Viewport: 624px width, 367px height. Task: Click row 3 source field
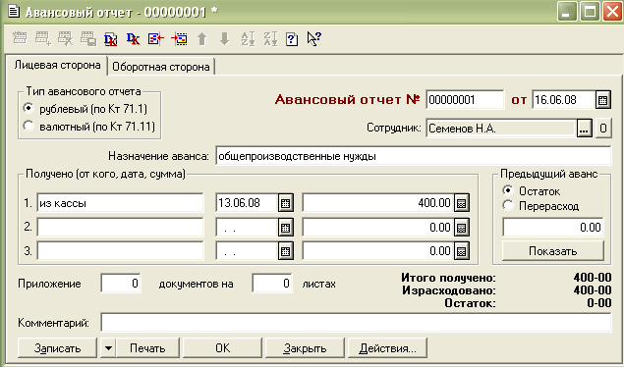tap(120, 251)
